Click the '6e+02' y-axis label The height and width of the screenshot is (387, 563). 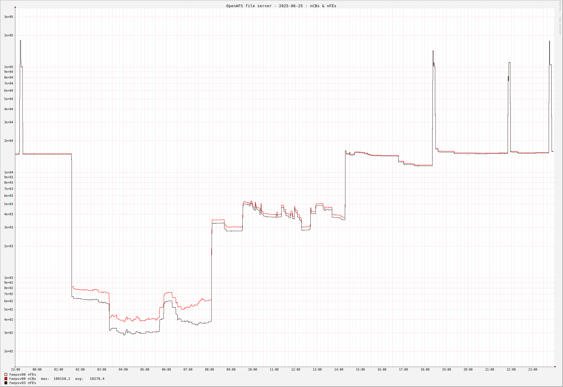click(x=9, y=301)
